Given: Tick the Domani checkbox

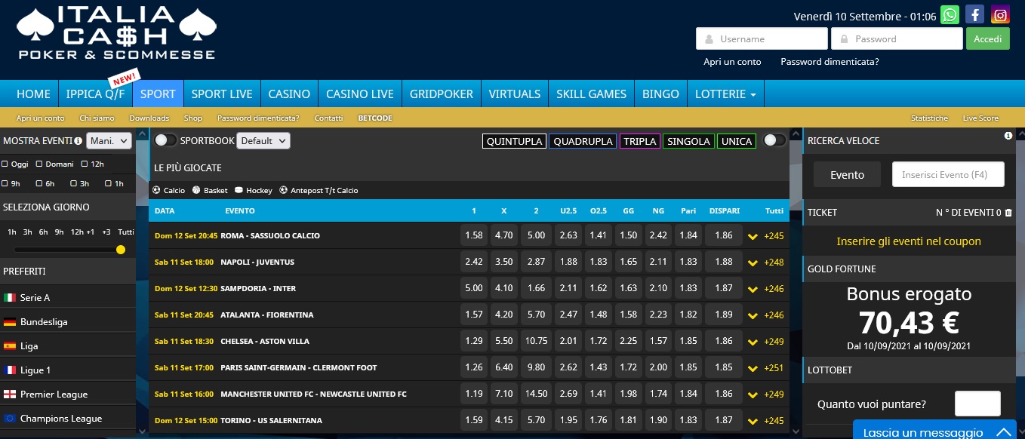Looking at the screenshot, I should pyautogui.click(x=39, y=164).
